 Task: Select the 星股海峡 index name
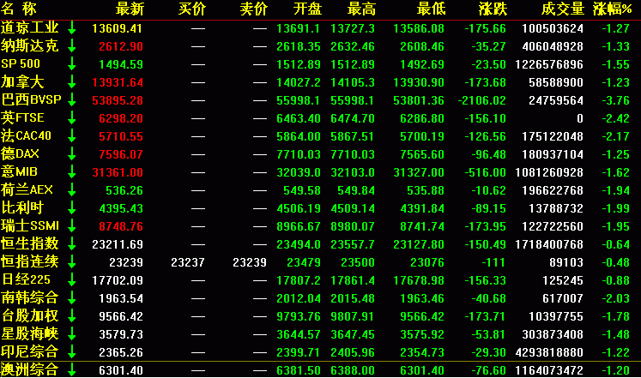[x=30, y=333]
